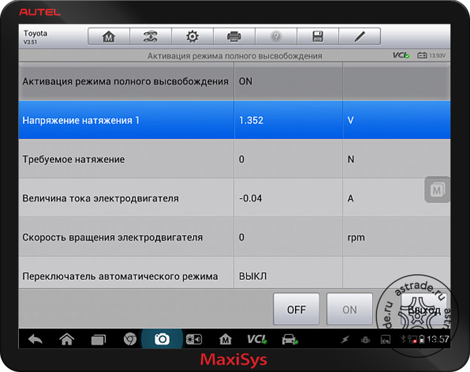The height and width of the screenshot is (372, 470).
Task: Select row Величина тока электродвигателя
Action: pos(234,198)
